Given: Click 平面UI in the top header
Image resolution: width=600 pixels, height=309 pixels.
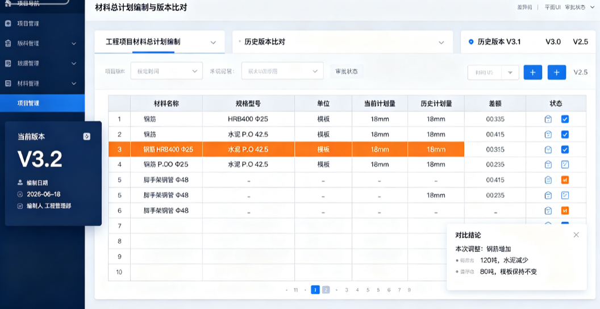Looking at the screenshot, I should point(552,7).
